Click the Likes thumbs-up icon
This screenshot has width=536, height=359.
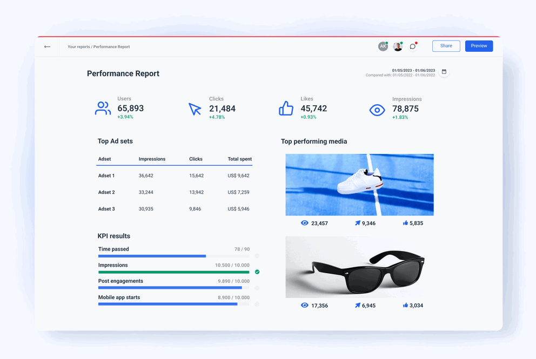click(286, 109)
